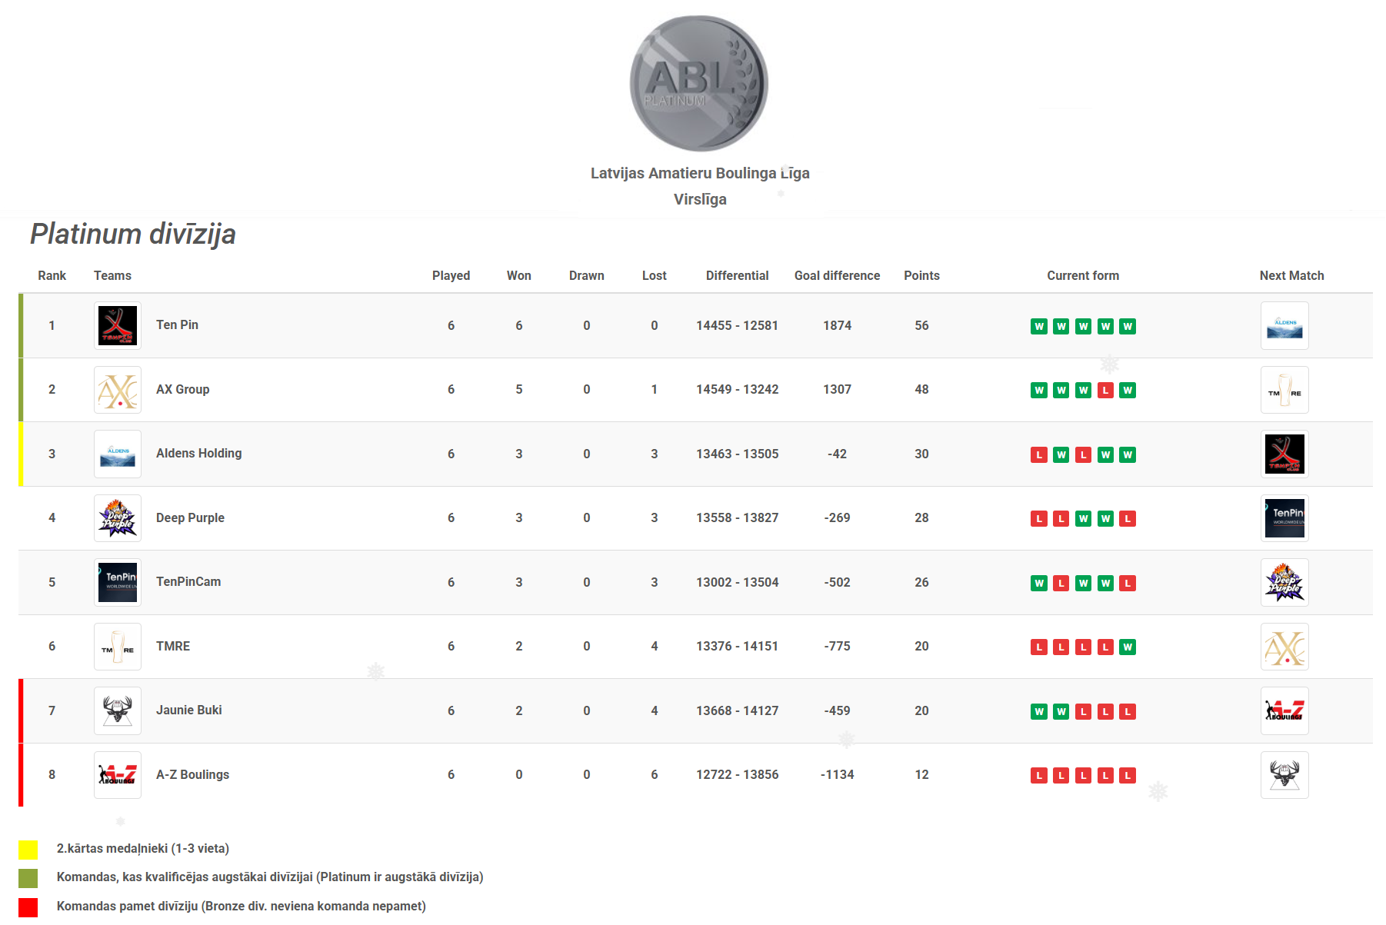Click the ABL Platinum league logo
1386x925 pixels.
698,83
